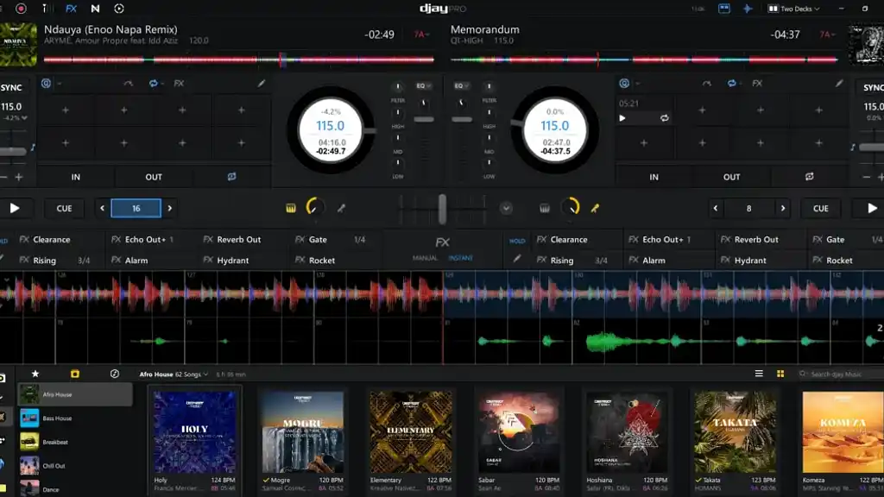Click the record button in top bar
The height and width of the screenshot is (497, 884).
pos(21,9)
